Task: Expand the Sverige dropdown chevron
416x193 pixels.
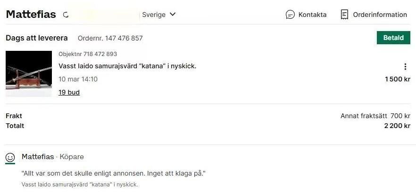Action: click(173, 14)
